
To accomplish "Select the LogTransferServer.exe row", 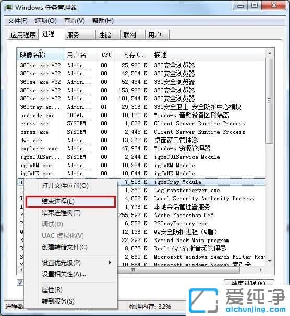I will pos(191,190).
